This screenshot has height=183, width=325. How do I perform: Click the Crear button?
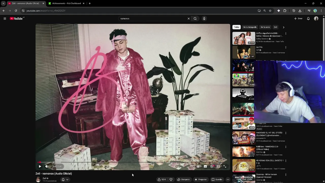tap(298, 19)
